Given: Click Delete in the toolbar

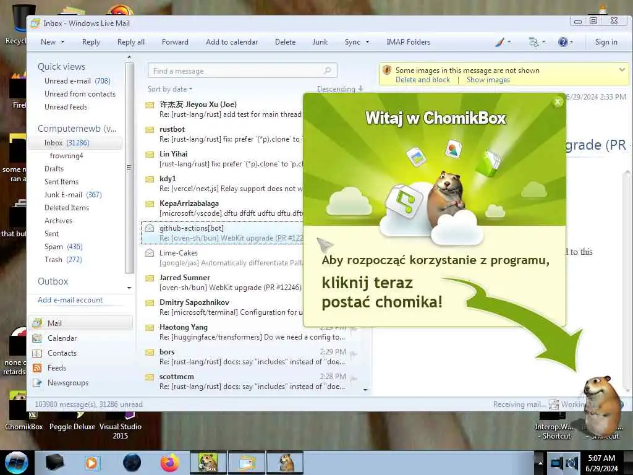Looking at the screenshot, I should [x=285, y=42].
